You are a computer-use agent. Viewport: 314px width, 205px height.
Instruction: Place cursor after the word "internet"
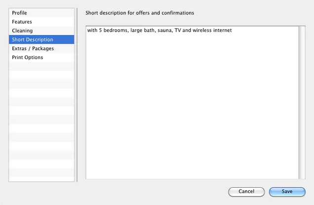tap(232, 30)
